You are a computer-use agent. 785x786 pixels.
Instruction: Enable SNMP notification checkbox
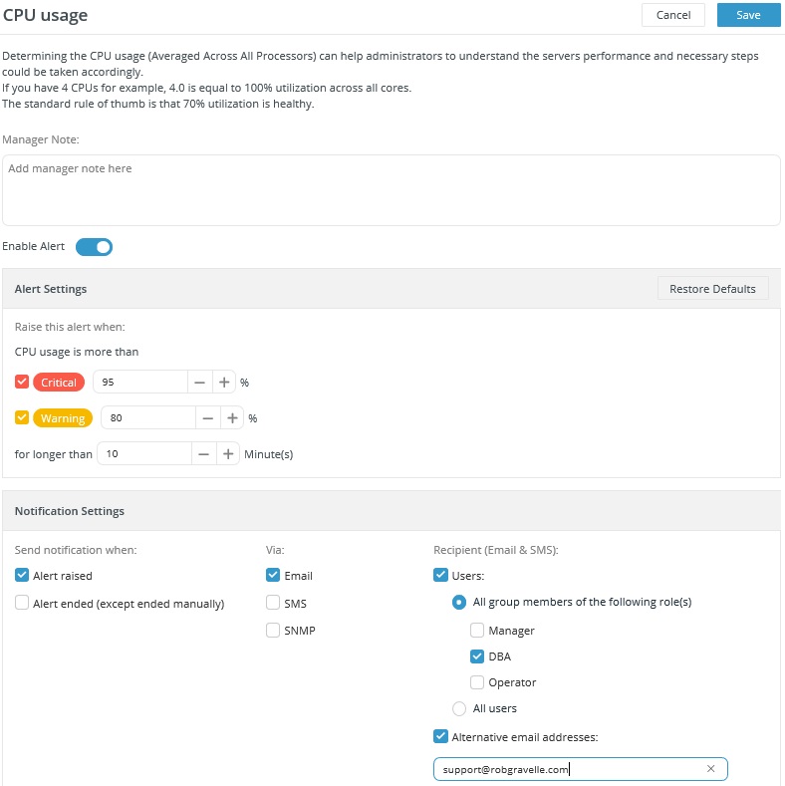click(273, 631)
